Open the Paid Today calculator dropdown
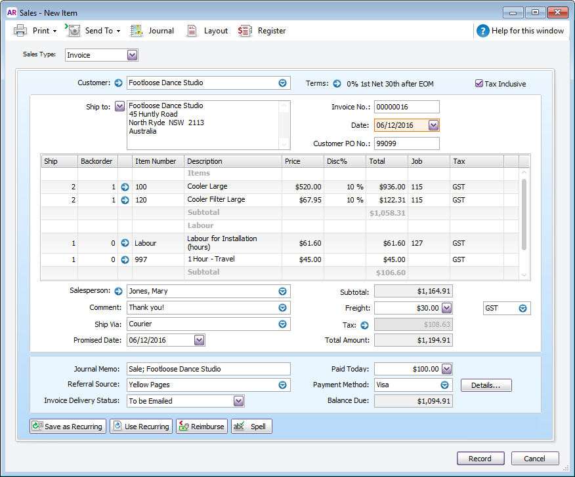The height and width of the screenshot is (477, 575). (446, 369)
